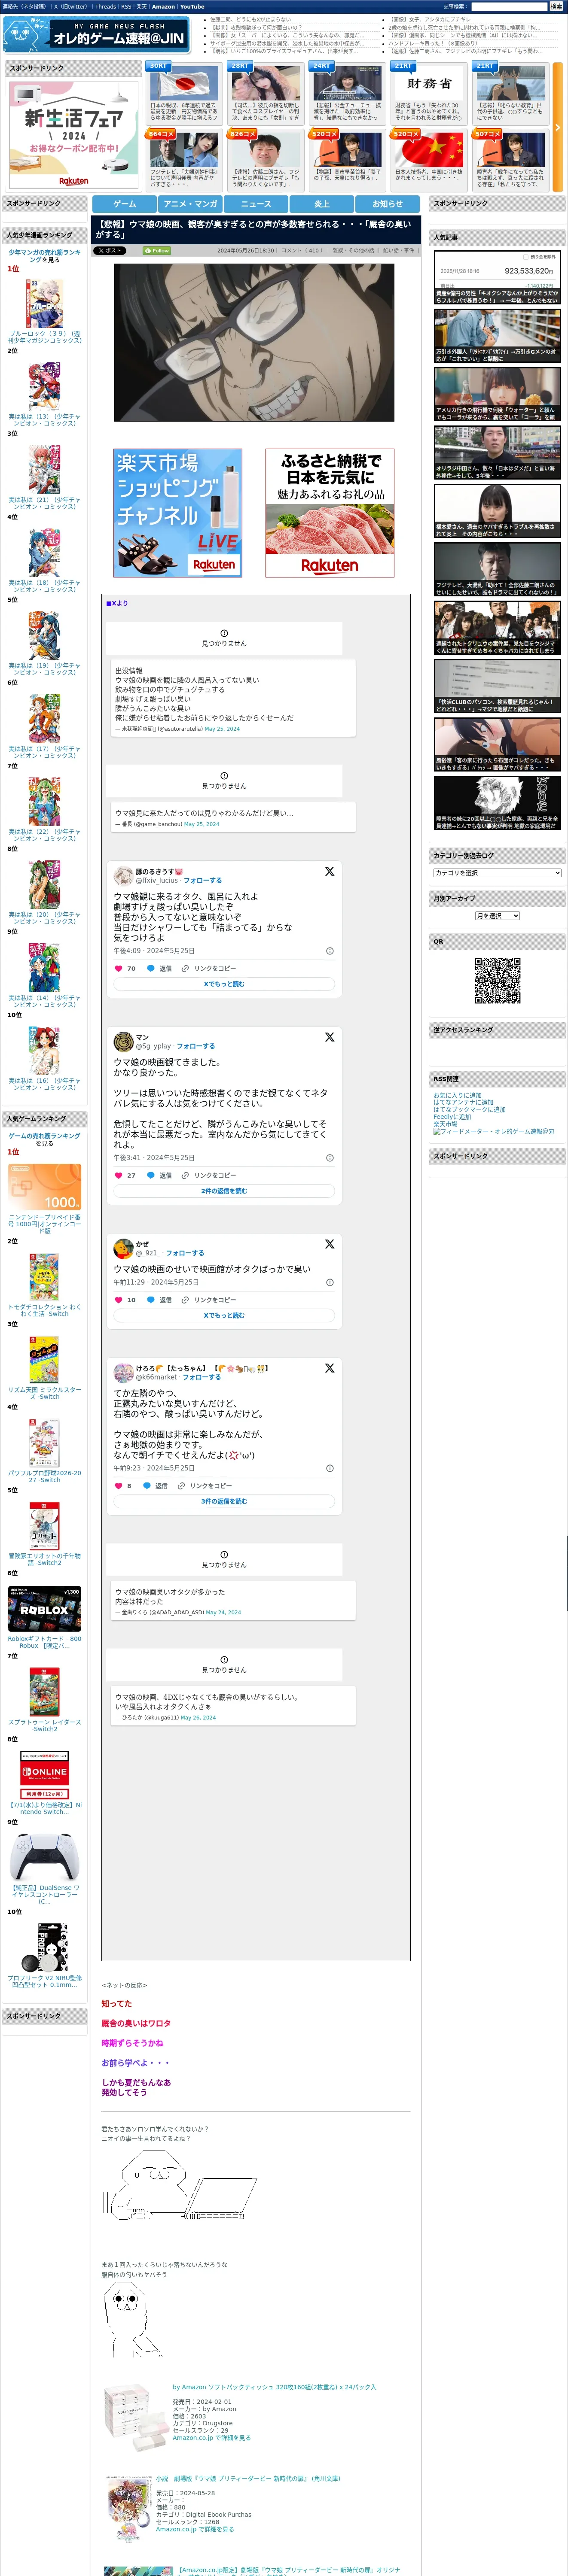Click the reply bubble icon on マン's tweet

click(x=151, y=1176)
